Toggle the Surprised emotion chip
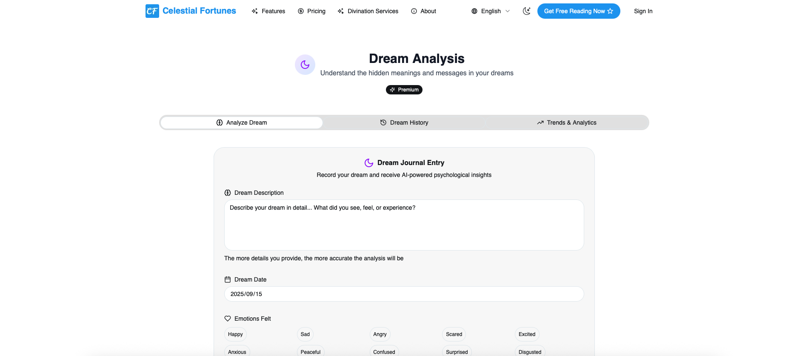This screenshot has width=808, height=356. coord(457,351)
